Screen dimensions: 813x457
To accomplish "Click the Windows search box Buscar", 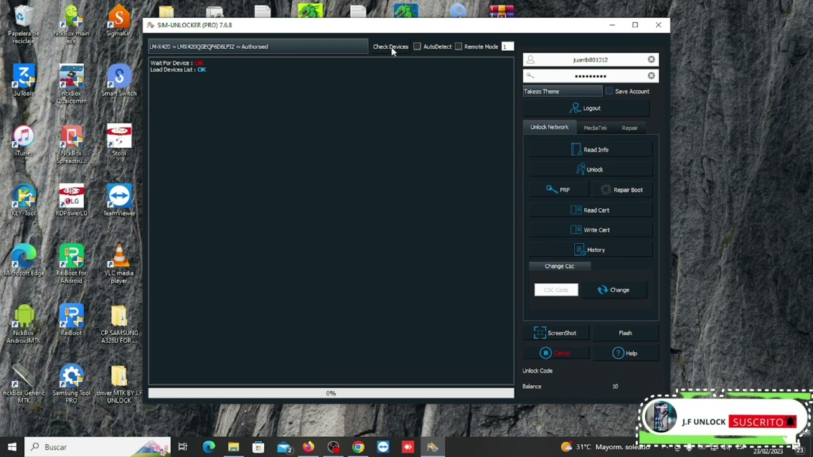I will click(x=98, y=447).
